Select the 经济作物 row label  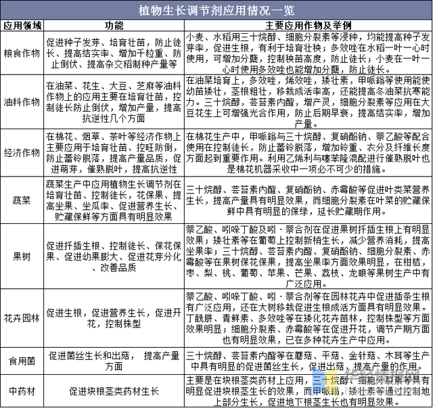point(22,153)
